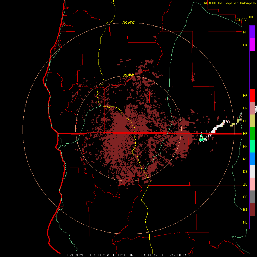The height and width of the screenshot is (257, 257).
Task: Click the KMAX station identifier
Action: pos(146,255)
